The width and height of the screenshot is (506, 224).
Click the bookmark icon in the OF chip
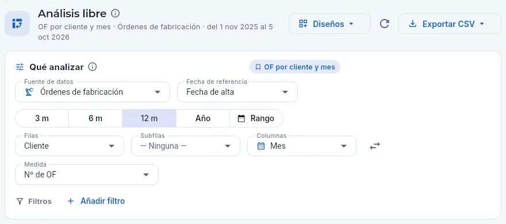[258, 67]
